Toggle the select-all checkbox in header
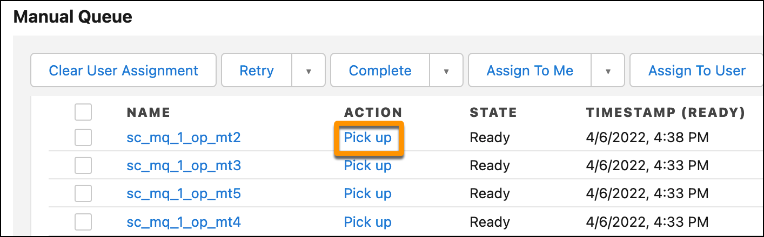 click(83, 113)
